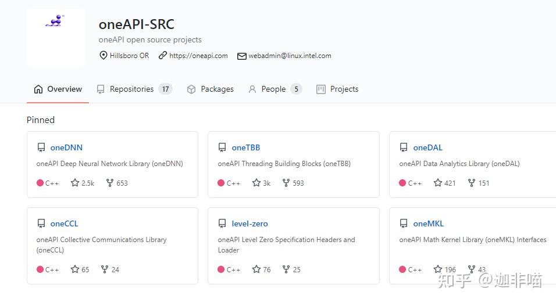This screenshot has height=303, width=556.
Task: Click the webadmin@linux.intel.com email link
Action: pyautogui.click(x=290, y=56)
